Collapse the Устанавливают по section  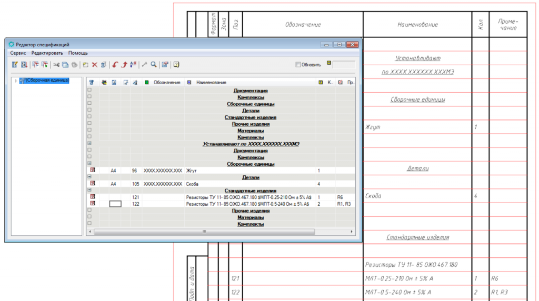(x=89, y=143)
